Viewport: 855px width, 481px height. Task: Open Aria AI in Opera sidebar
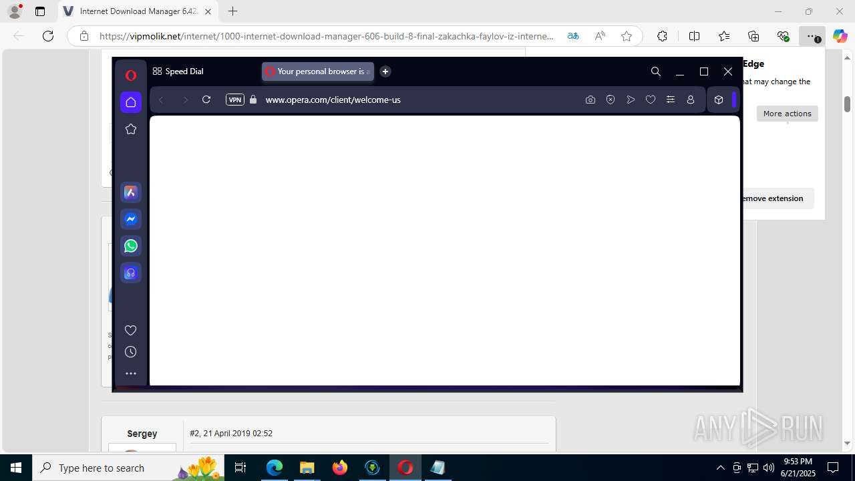tap(131, 192)
